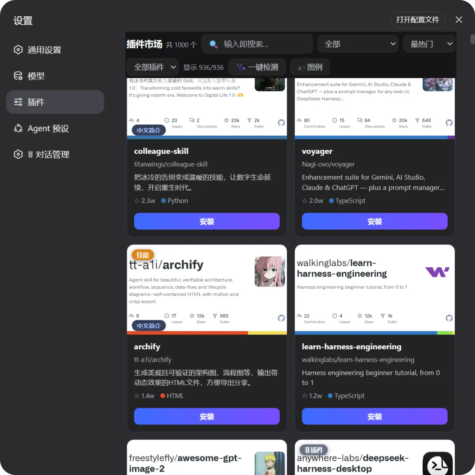The image size is (475, 475).
Task: Click 中文简介 badge on colleague-skill card
Action: [x=149, y=130]
